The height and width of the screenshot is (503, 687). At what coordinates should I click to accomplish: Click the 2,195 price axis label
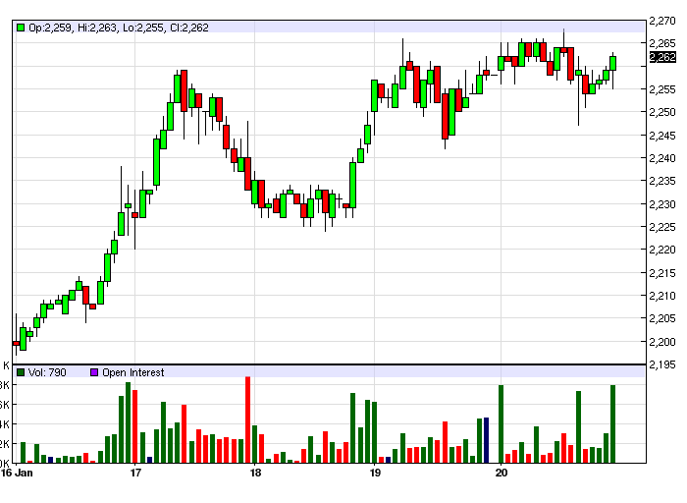click(x=662, y=364)
